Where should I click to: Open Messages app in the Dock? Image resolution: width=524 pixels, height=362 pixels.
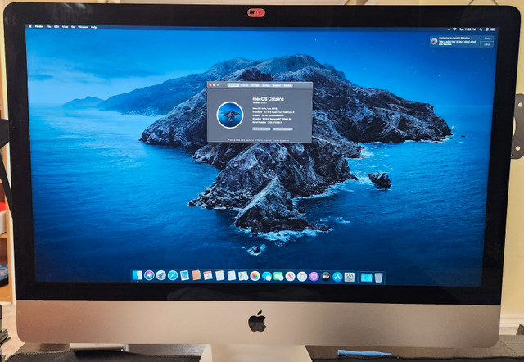click(267, 276)
